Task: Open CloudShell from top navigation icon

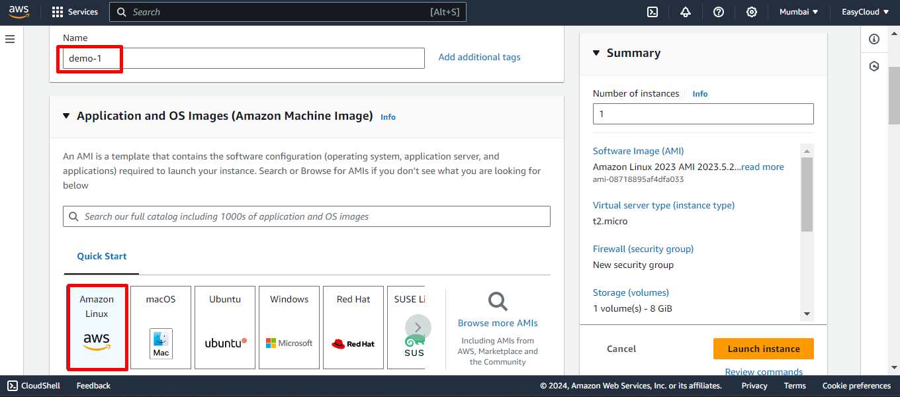Action: click(x=652, y=12)
